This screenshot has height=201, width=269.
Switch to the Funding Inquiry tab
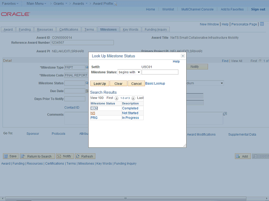(156, 29)
